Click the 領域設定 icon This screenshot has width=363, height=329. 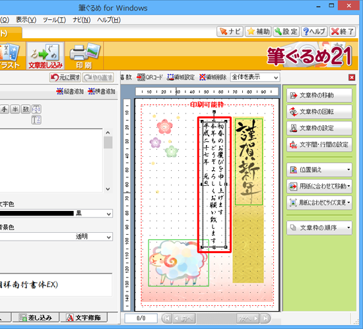181,77
